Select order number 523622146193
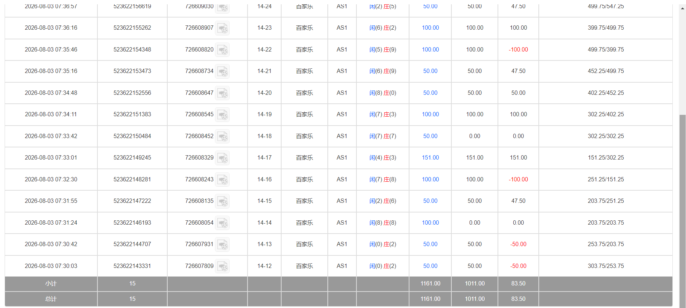 (x=132, y=223)
